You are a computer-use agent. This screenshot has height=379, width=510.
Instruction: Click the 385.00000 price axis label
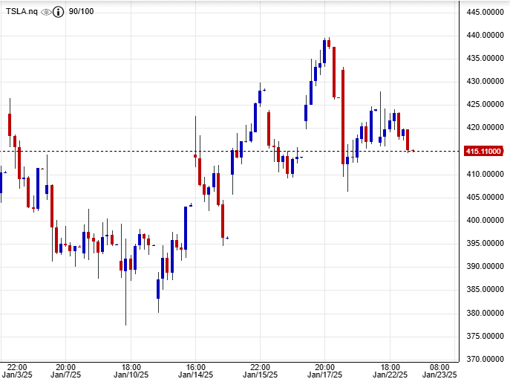point(483,290)
